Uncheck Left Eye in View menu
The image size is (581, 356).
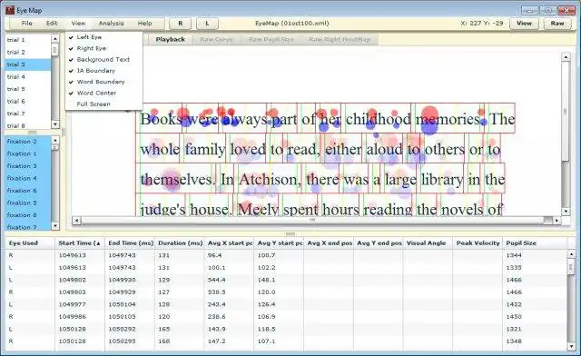(103, 37)
